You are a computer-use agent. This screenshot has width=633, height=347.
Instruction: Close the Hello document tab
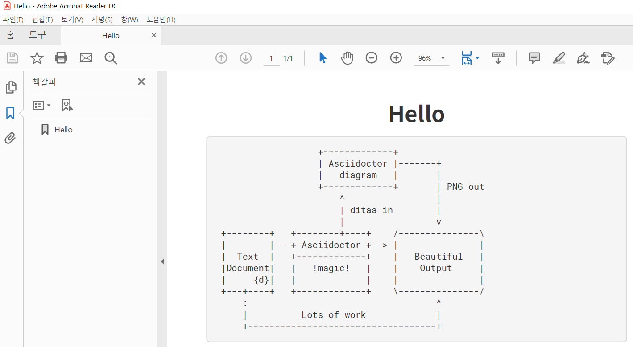point(154,35)
